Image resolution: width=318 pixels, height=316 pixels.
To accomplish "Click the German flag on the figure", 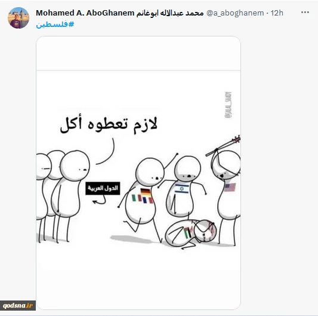I will click(146, 192).
